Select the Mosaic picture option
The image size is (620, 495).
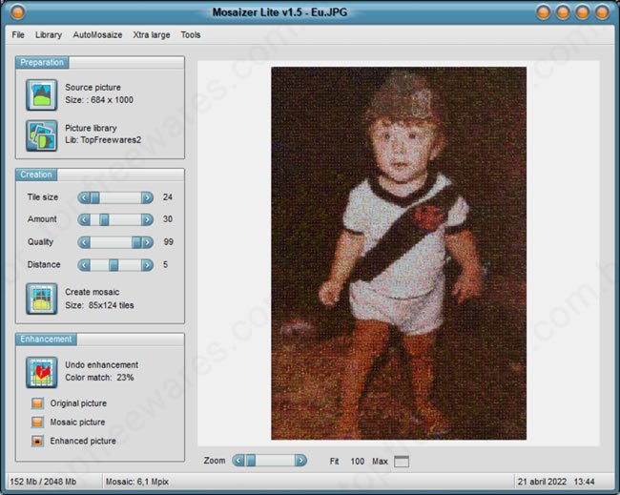coord(38,423)
